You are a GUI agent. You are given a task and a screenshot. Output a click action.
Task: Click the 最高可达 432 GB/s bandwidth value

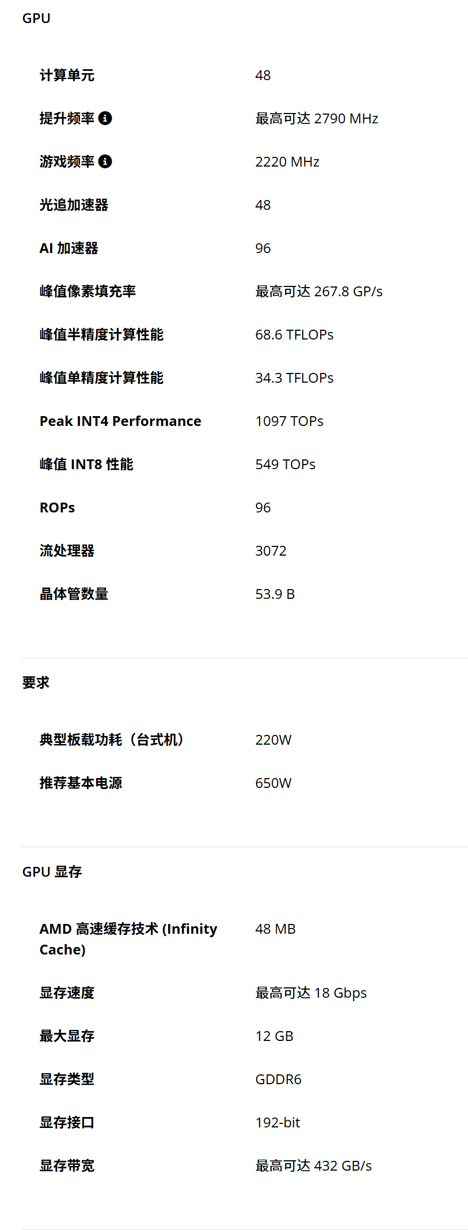[x=314, y=1166]
